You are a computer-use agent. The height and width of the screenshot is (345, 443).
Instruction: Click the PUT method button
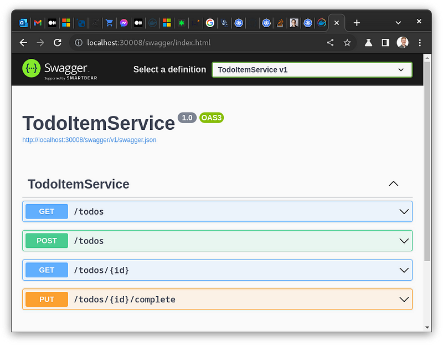click(x=47, y=300)
